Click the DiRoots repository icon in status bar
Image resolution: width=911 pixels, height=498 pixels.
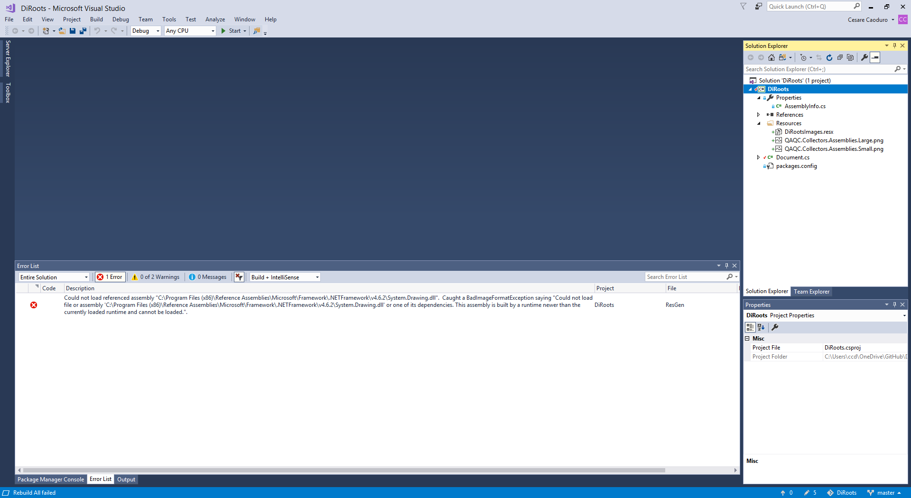pyautogui.click(x=830, y=493)
